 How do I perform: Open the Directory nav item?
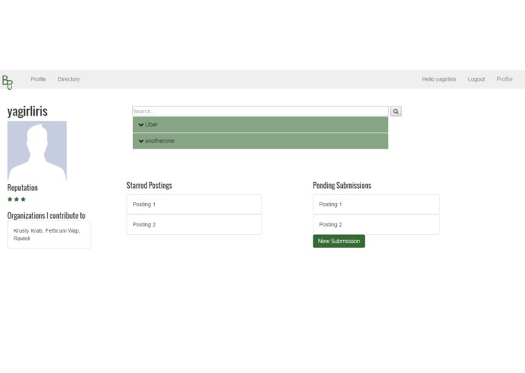click(69, 79)
